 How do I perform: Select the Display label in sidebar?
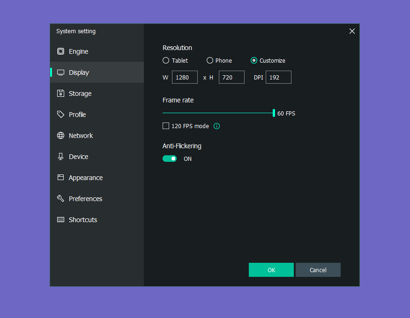79,72
